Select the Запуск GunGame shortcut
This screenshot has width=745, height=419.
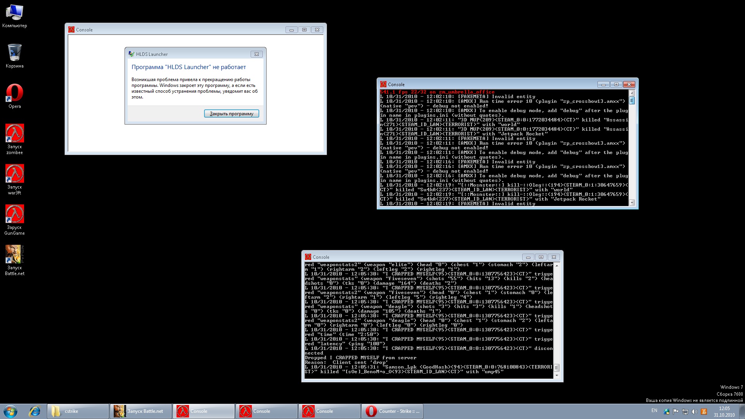[x=15, y=220]
